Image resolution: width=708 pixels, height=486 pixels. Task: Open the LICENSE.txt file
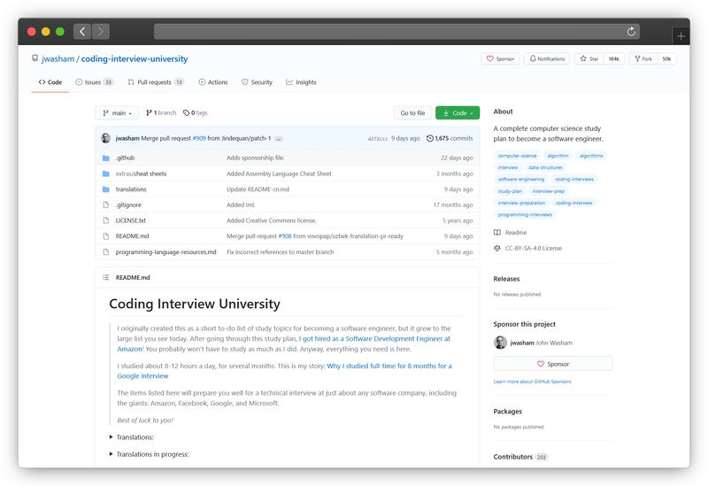(130, 220)
